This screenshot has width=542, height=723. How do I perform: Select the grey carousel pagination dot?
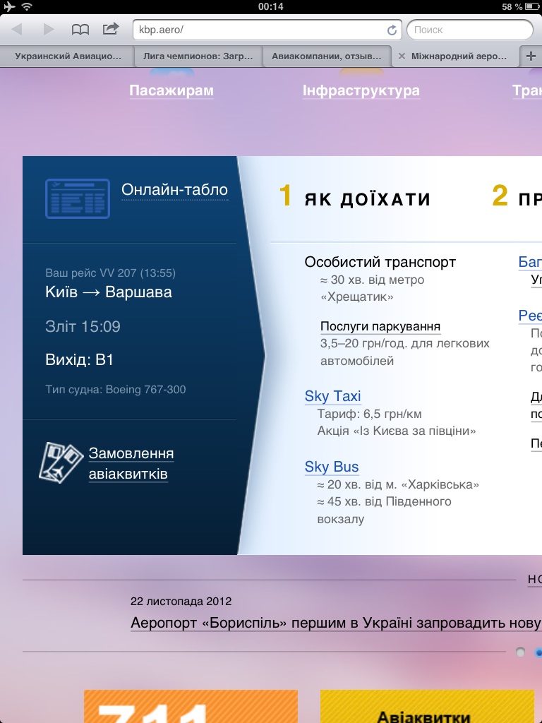pyautogui.click(x=521, y=652)
